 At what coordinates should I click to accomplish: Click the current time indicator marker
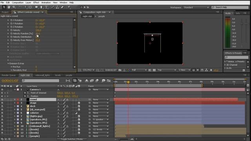point(128,82)
